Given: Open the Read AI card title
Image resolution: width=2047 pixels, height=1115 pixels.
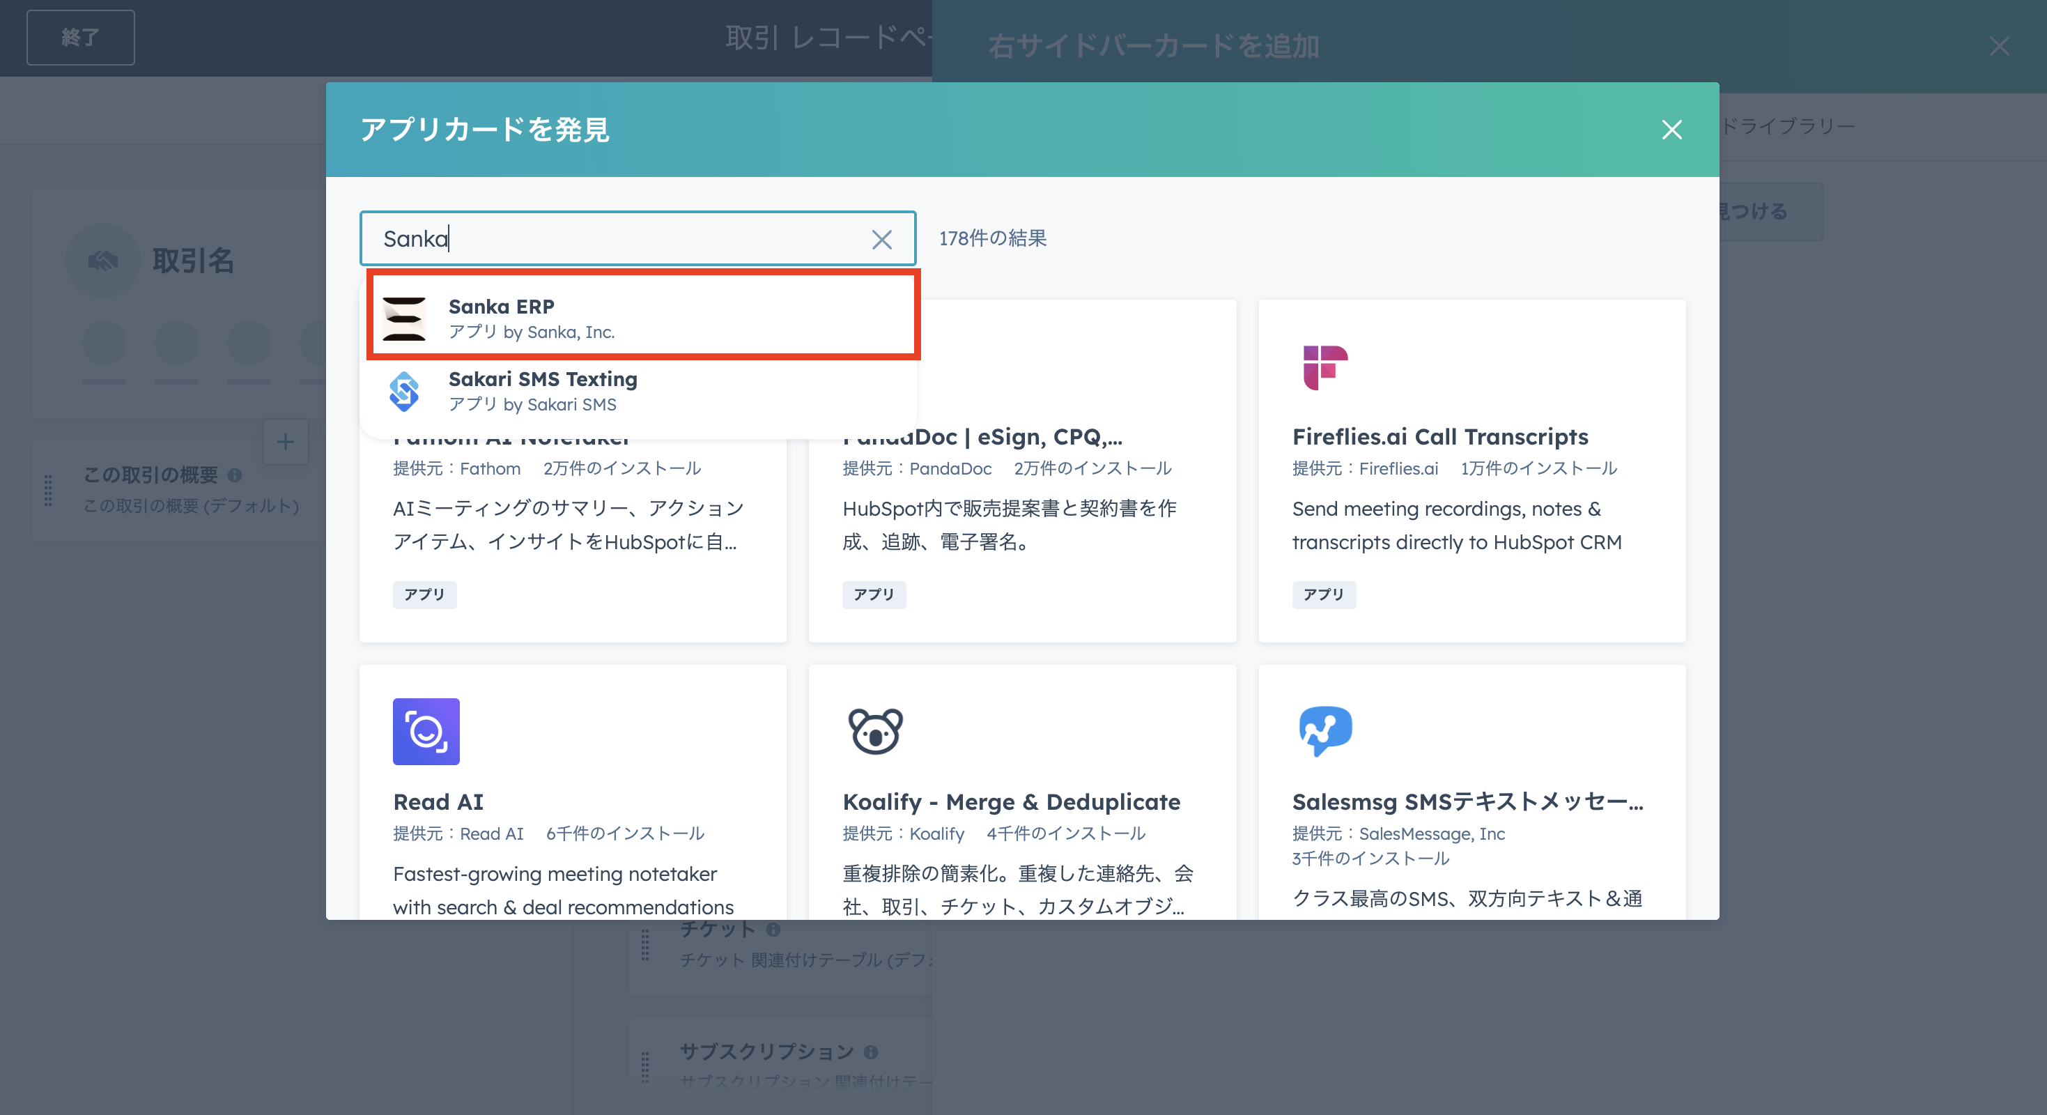Looking at the screenshot, I should coord(438,802).
